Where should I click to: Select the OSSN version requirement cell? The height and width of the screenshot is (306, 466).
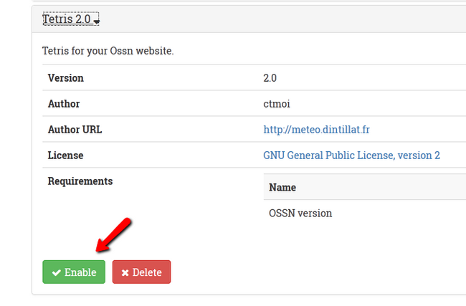coord(300,213)
